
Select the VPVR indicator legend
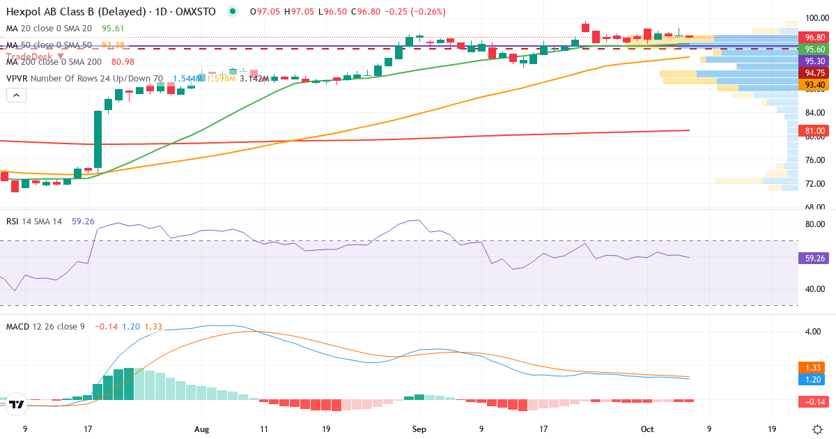[84, 79]
